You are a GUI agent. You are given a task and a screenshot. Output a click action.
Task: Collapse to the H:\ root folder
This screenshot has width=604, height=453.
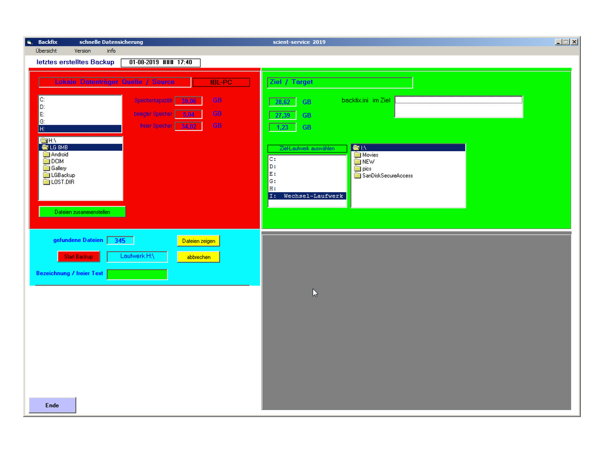point(52,141)
